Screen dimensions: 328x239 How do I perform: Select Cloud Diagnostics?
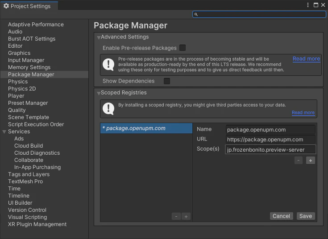tap(37, 153)
